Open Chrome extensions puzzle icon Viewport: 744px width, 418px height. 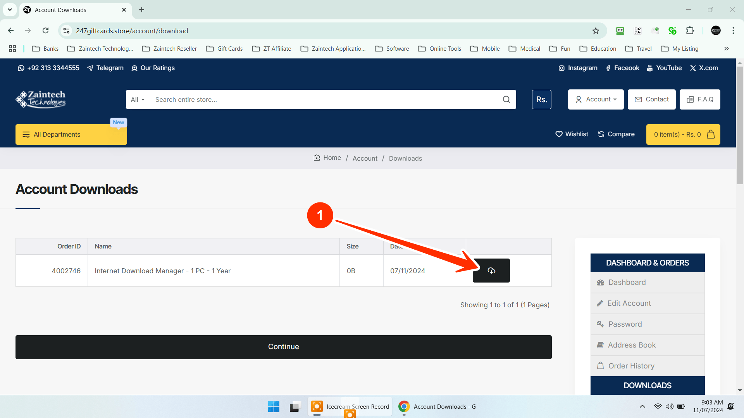coord(690,31)
